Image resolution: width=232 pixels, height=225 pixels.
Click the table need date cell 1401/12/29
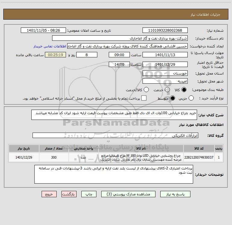click(24, 157)
